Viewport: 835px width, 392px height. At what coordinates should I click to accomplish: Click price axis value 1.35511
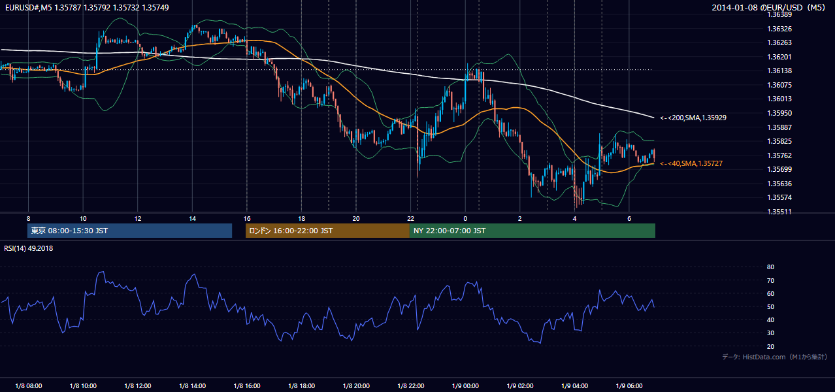click(779, 212)
